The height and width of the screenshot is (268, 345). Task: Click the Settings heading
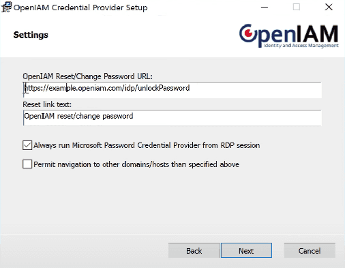pyautogui.click(x=31, y=35)
